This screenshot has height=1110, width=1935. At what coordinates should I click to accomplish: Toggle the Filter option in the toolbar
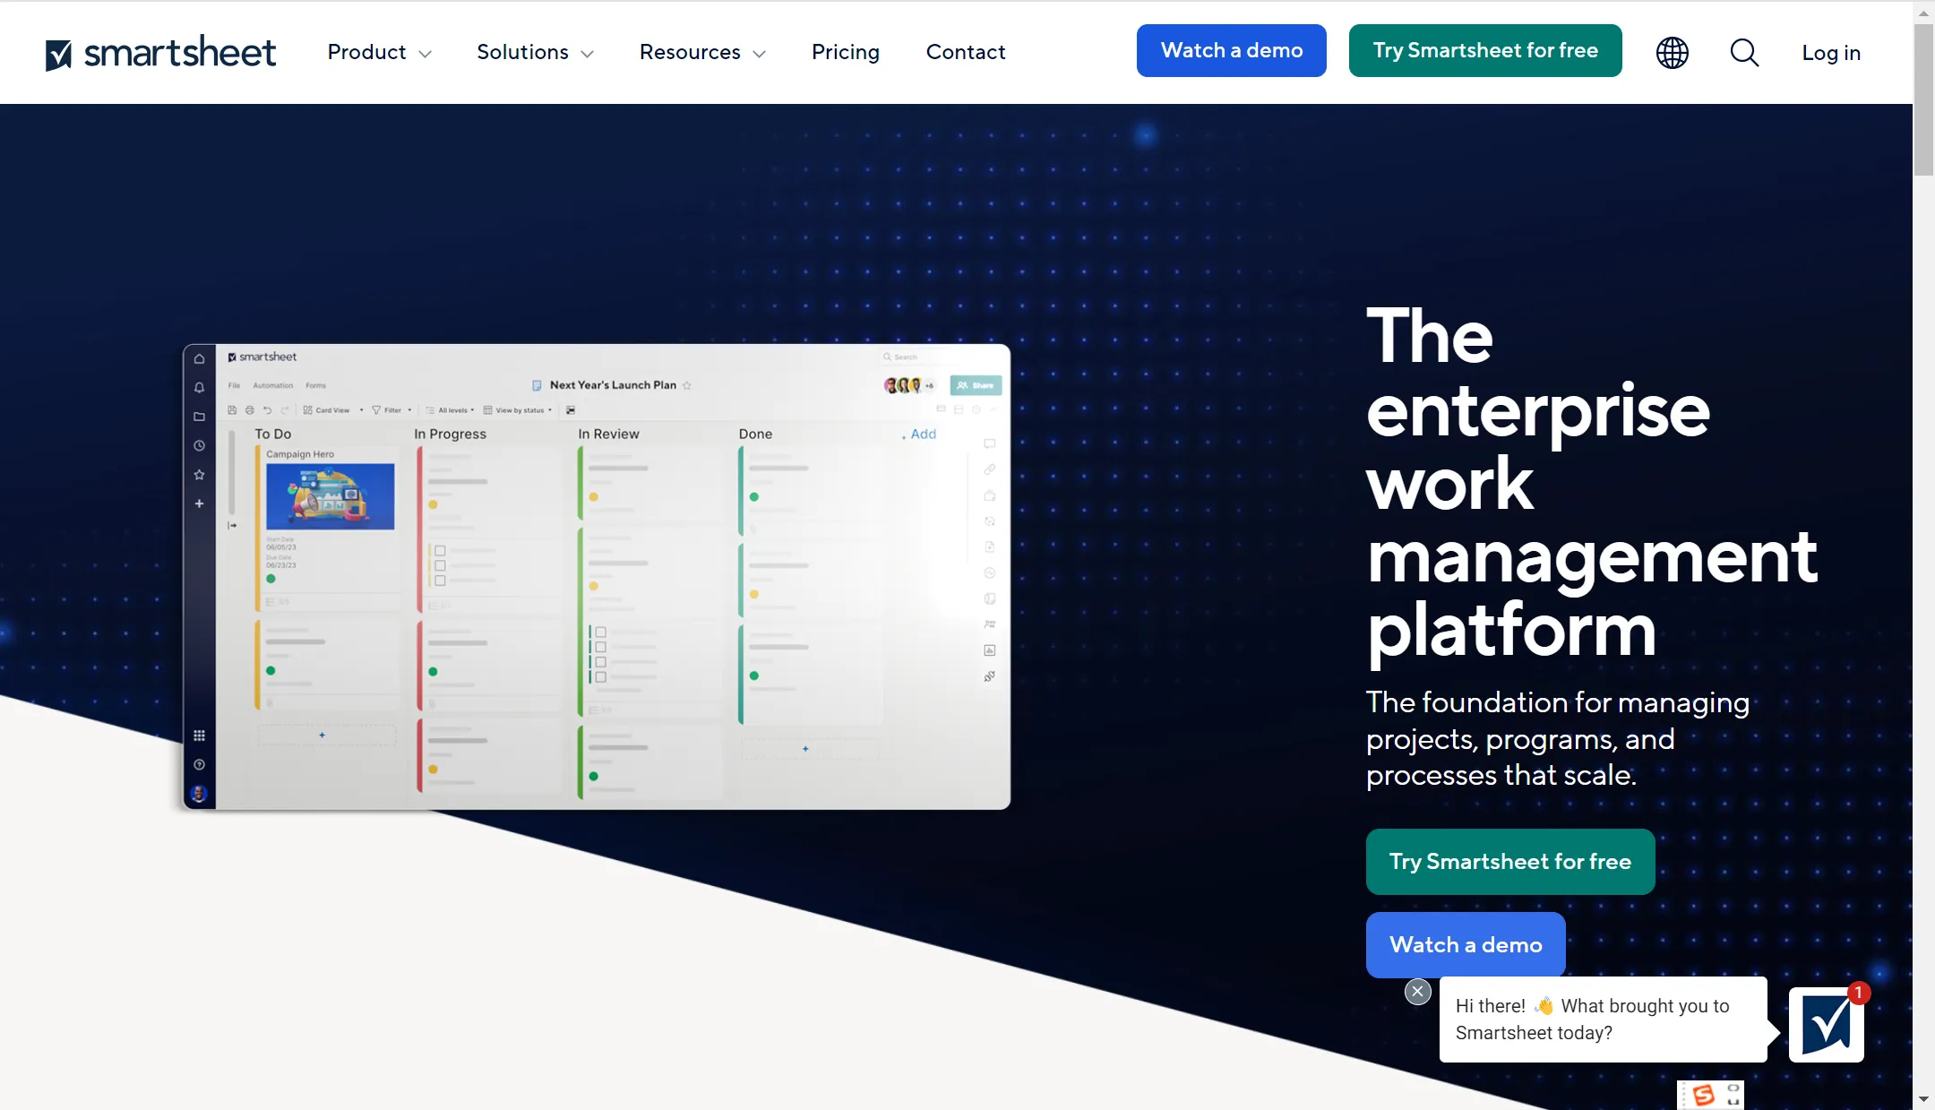[391, 409]
